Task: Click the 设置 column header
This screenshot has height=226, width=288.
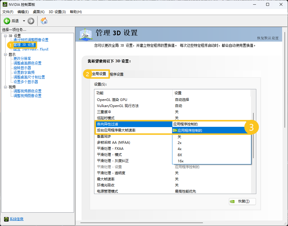Action: point(212,93)
